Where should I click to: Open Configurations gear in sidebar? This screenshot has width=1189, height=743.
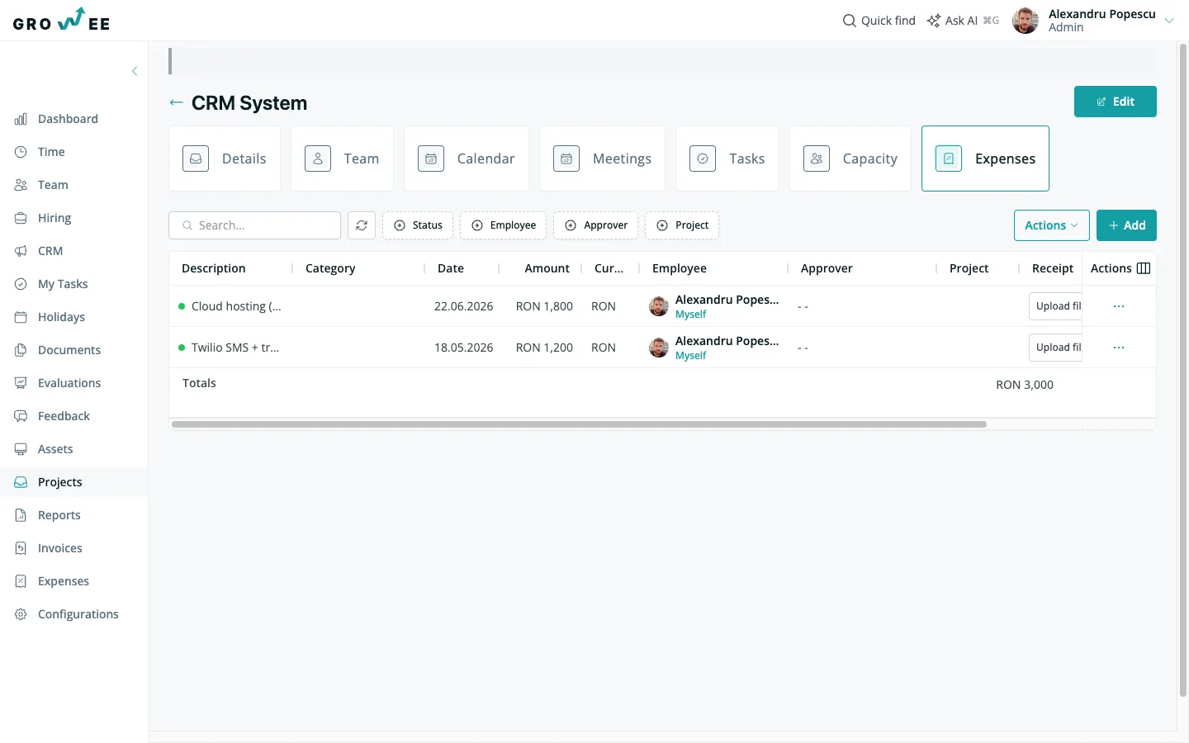[x=21, y=614]
